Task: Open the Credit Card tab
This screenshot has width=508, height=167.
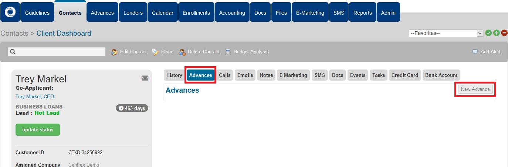Action: 405,75
